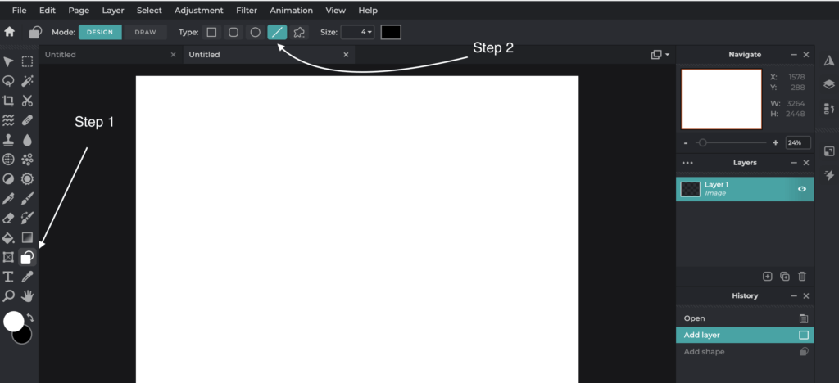Select the Blur droplet tool
Image resolution: width=839 pixels, height=383 pixels.
(x=27, y=140)
